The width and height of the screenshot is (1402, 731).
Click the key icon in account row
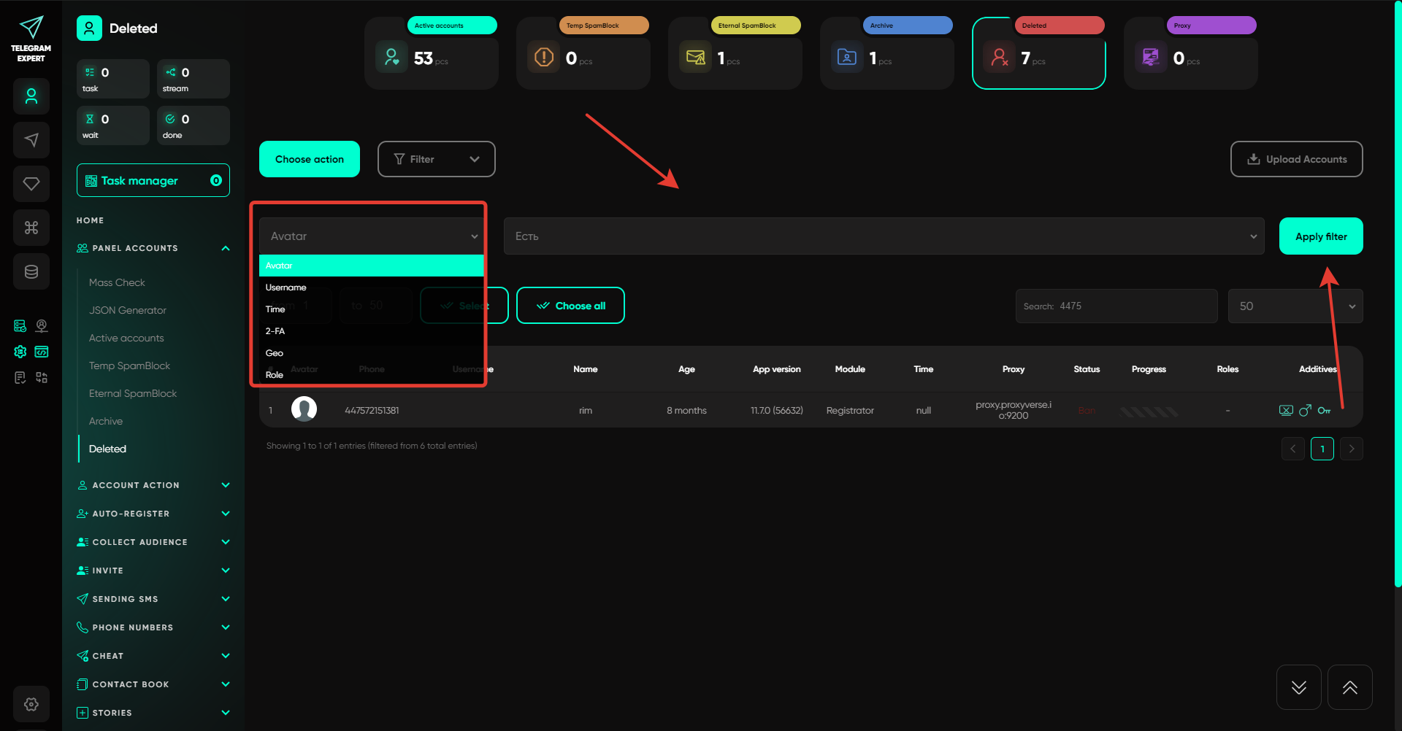click(1324, 411)
